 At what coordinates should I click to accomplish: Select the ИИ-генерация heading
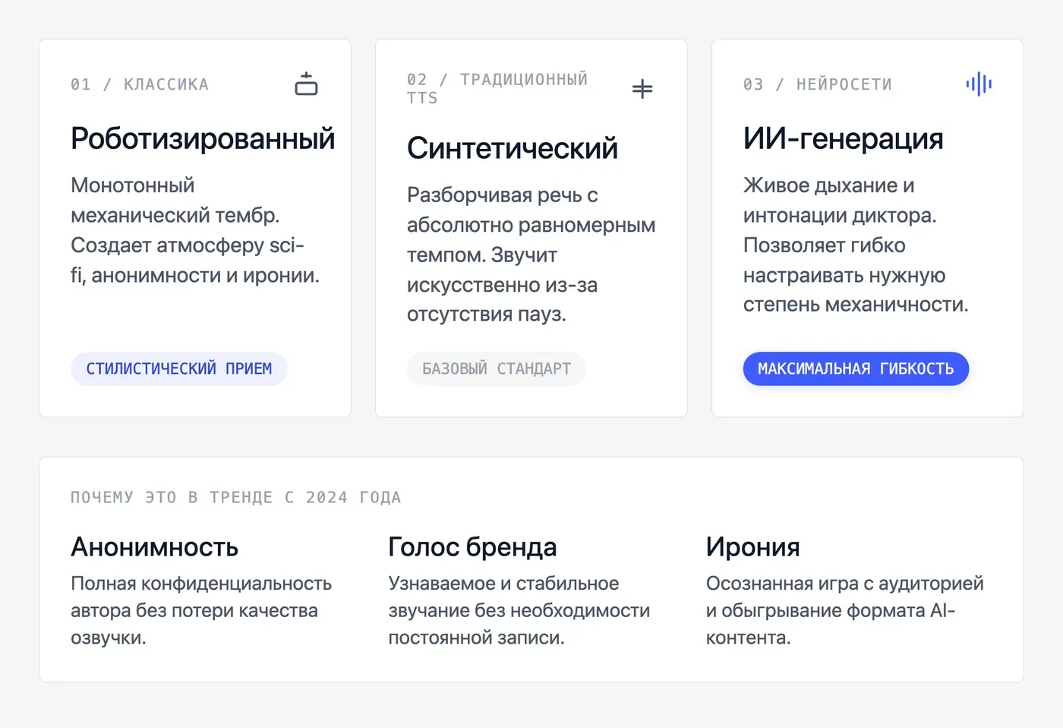pyautogui.click(x=844, y=138)
